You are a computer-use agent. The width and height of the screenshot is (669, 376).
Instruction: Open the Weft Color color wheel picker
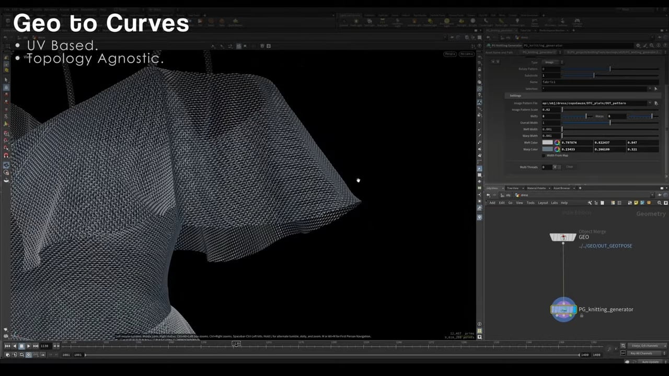[557, 142]
